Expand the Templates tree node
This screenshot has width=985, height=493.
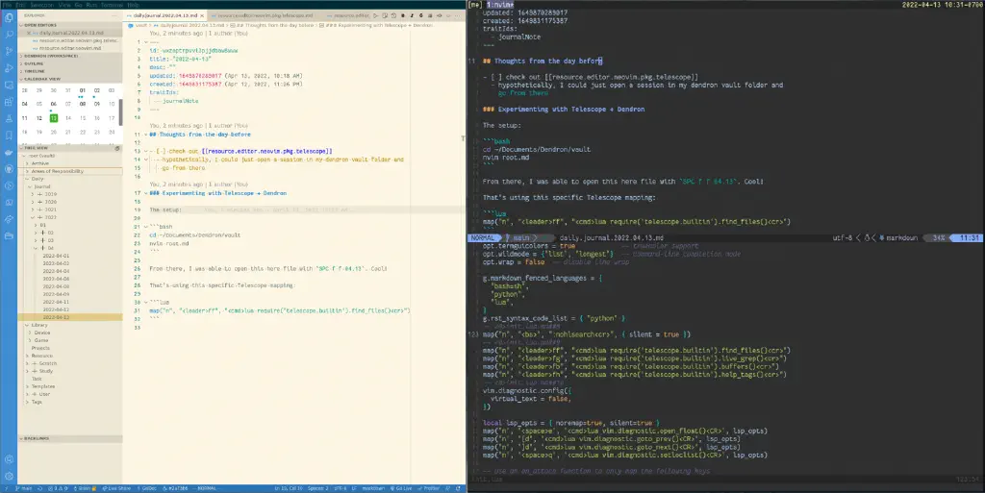click(28, 386)
